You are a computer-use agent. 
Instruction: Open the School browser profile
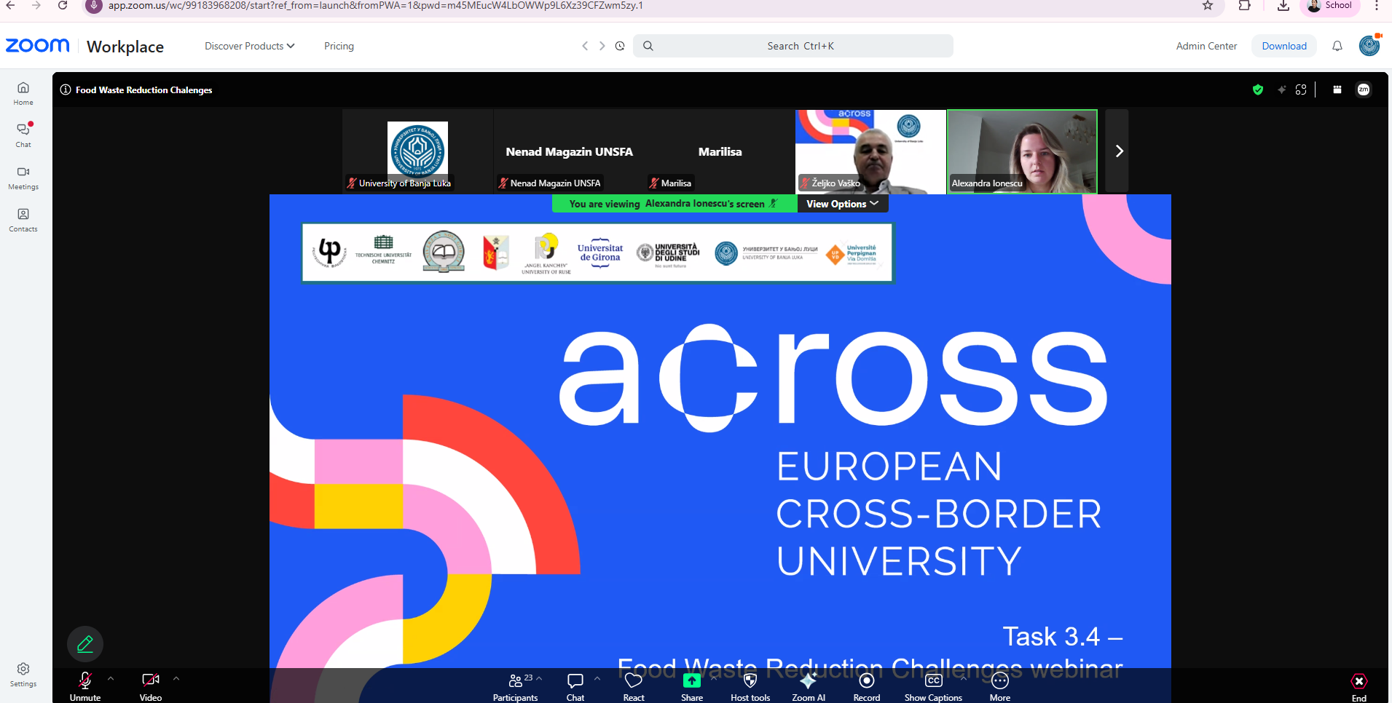pyautogui.click(x=1329, y=6)
